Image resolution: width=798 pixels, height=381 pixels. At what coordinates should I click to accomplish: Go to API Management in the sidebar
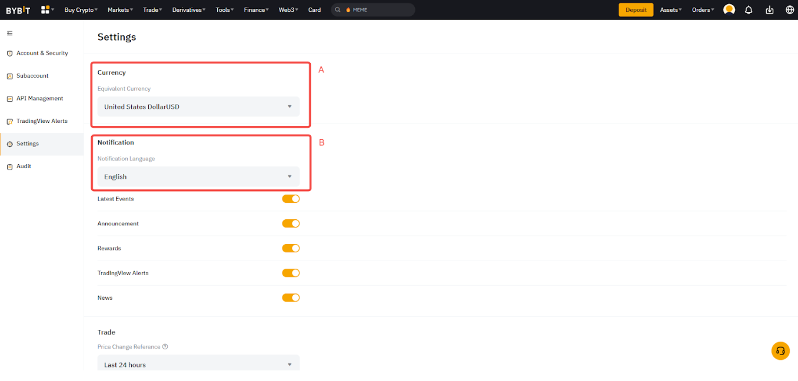click(39, 98)
